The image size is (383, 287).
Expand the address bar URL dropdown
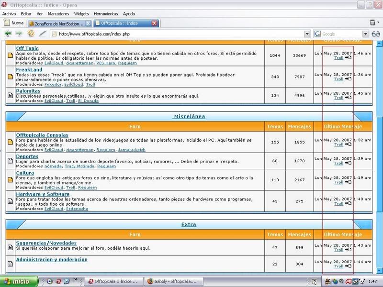tap(307, 34)
